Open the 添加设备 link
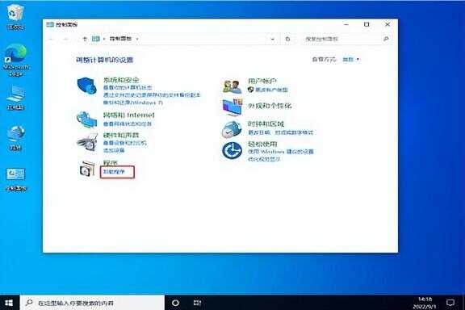Screen dimensions: 465x310 pos(114,150)
